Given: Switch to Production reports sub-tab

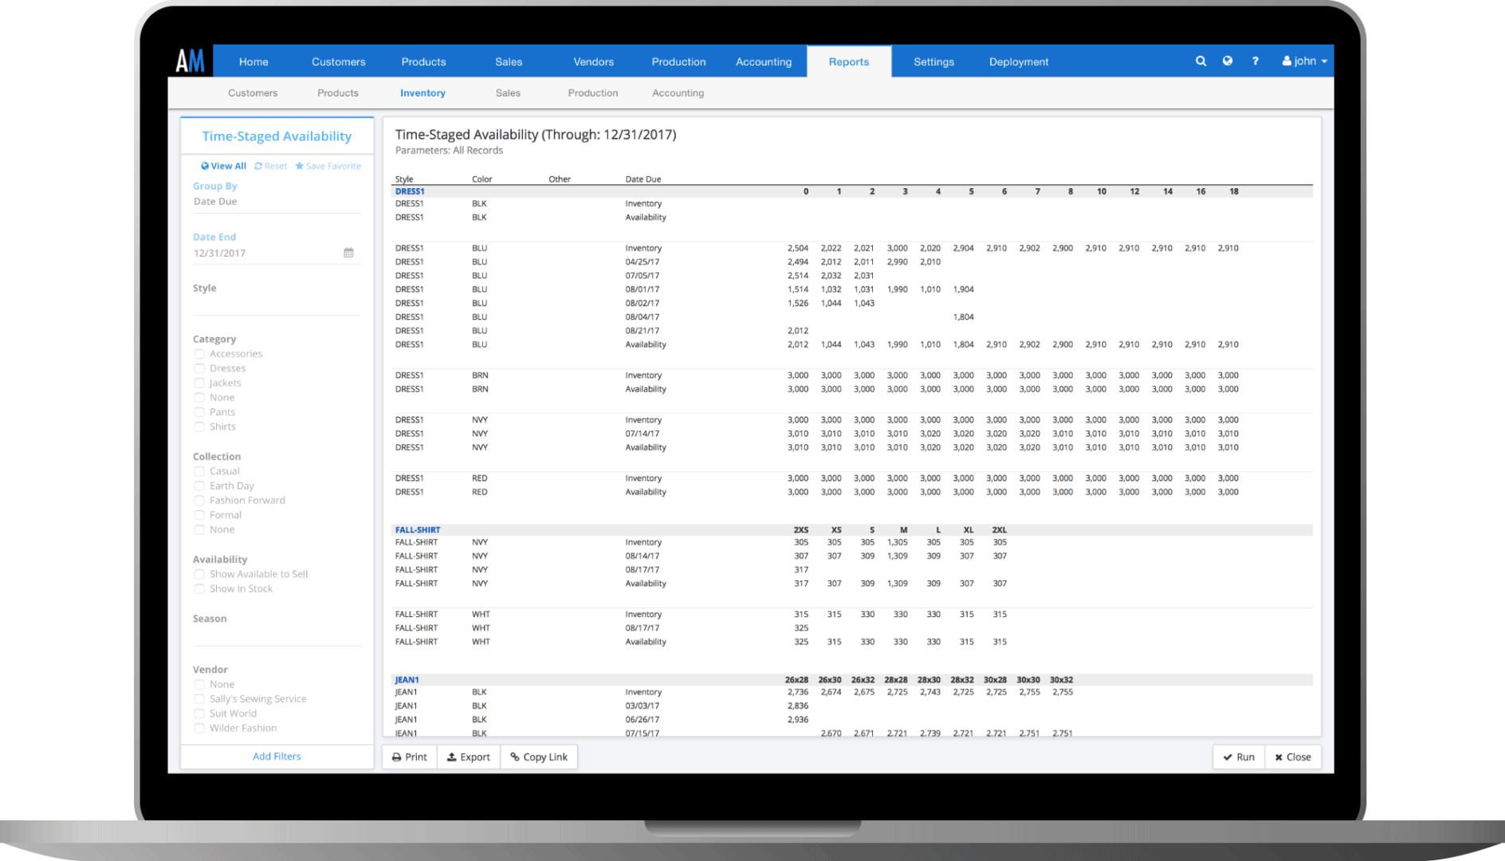Looking at the screenshot, I should click(593, 92).
